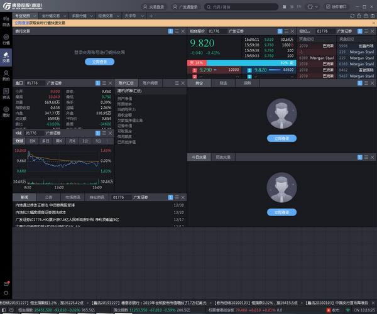Toggle the blue link icon on 持仓 panel

pyautogui.click(x=359, y=83)
